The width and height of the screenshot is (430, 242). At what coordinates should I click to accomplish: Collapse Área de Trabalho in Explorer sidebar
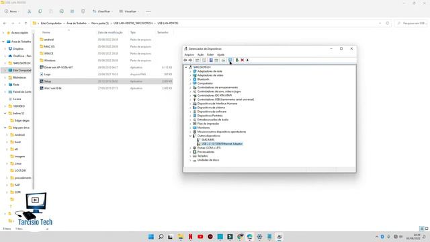click(x=3, y=42)
